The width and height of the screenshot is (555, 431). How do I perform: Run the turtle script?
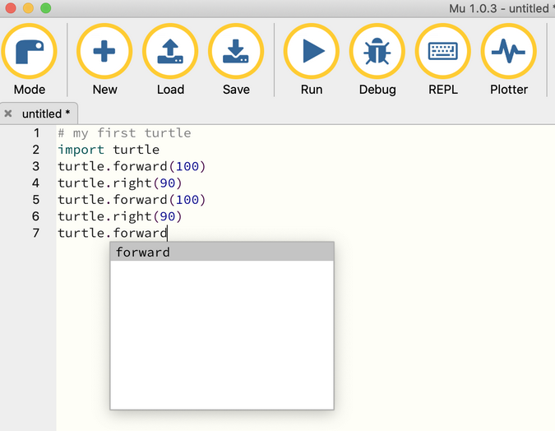pyautogui.click(x=311, y=51)
